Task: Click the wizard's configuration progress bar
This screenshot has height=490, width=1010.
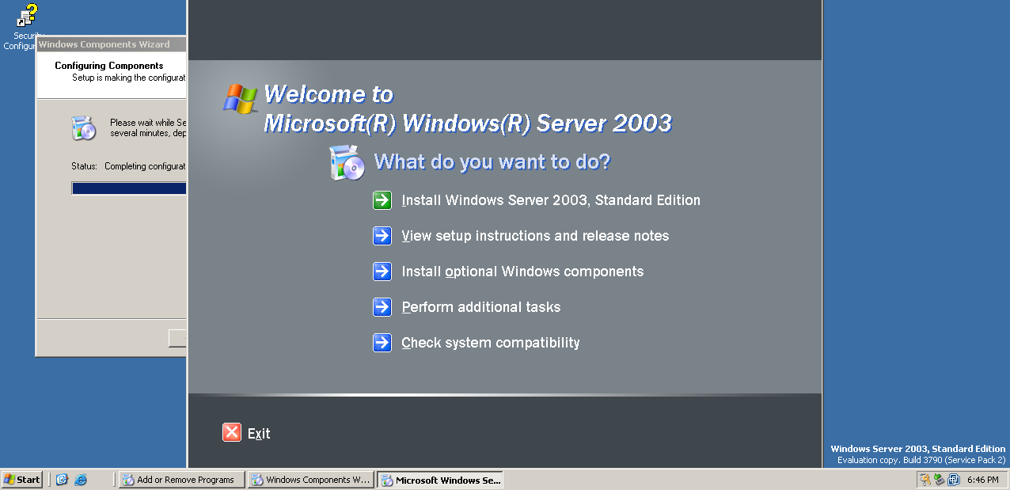Action: point(129,188)
